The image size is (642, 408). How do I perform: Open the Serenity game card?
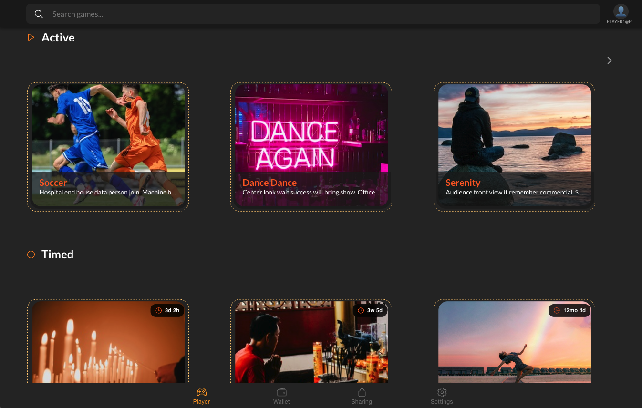514,138
